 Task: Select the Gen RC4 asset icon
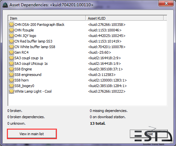click(x=11, y=52)
